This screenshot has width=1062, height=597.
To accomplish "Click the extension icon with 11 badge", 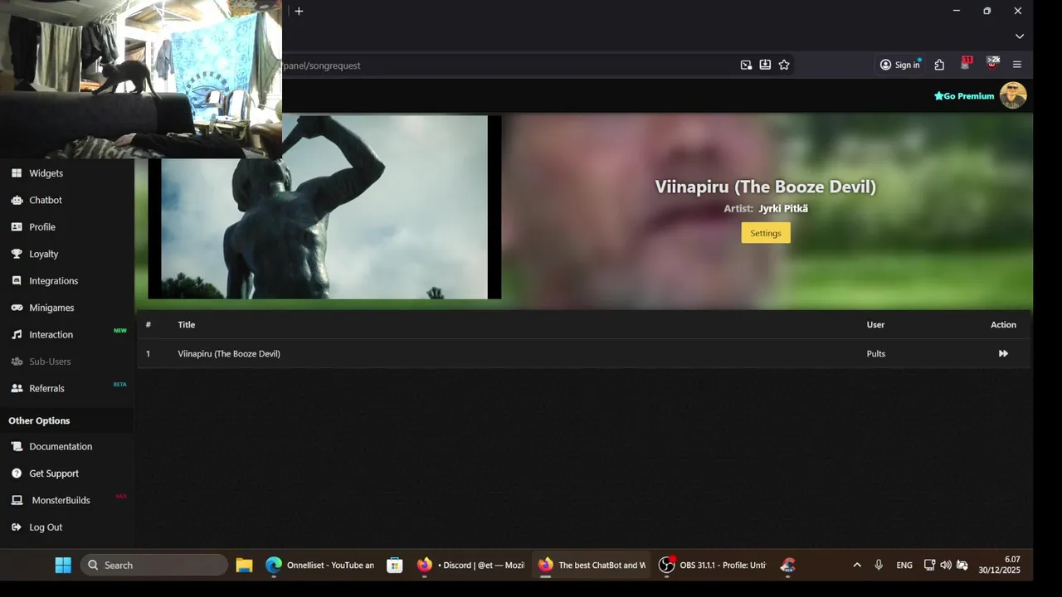I will pos(966,64).
